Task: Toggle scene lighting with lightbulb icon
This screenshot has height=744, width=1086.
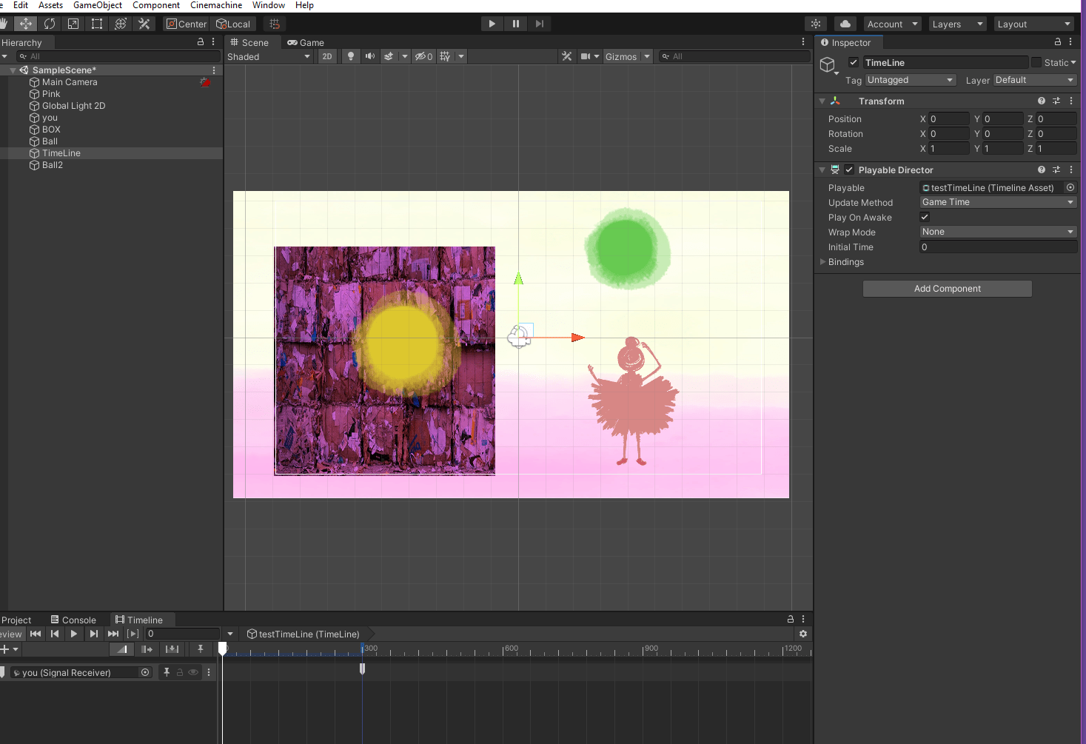Action: 351,56
